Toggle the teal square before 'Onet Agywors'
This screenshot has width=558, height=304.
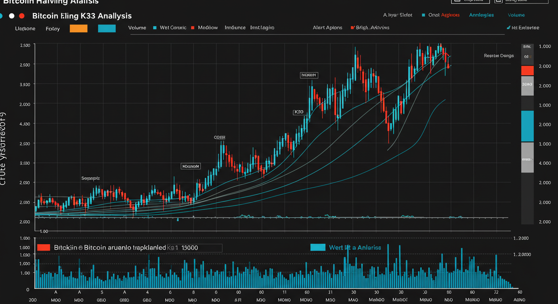click(x=424, y=15)
